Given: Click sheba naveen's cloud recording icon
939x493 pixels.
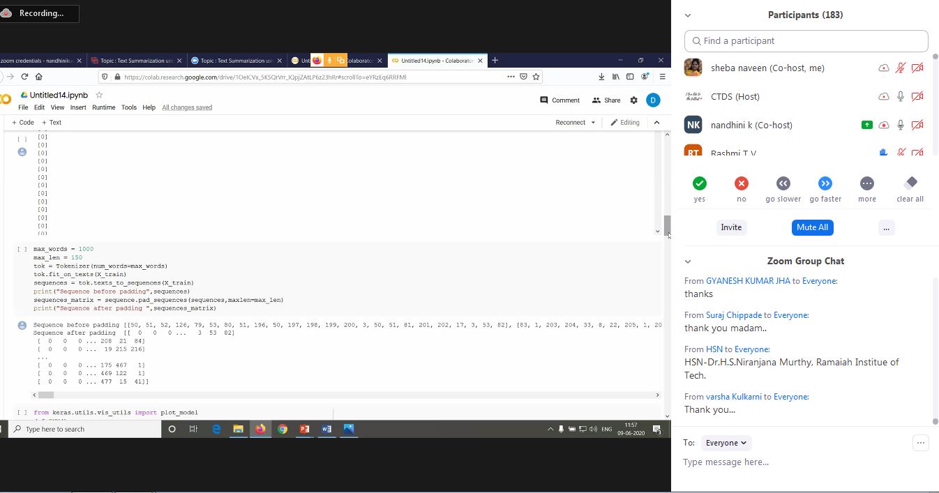Looking at the screenshot, I should point(884,68).
